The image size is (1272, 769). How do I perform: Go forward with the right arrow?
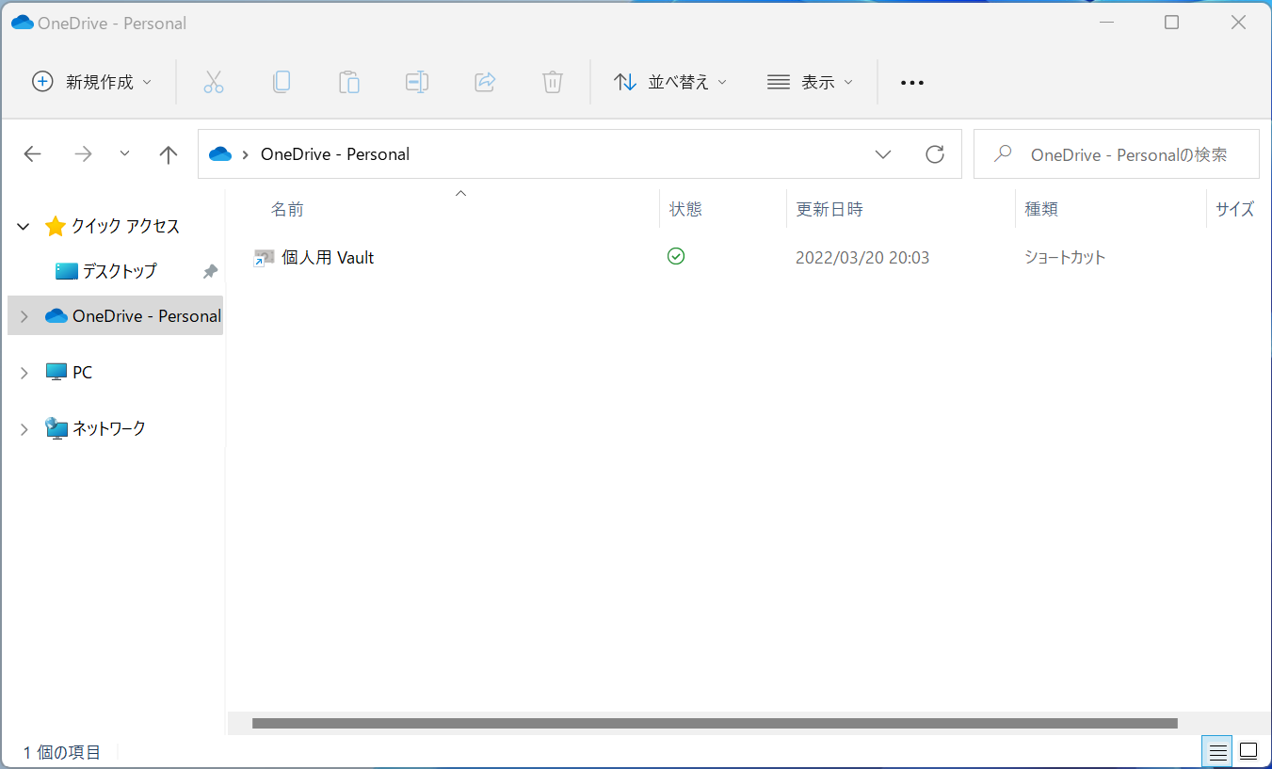tap(84, 154)
